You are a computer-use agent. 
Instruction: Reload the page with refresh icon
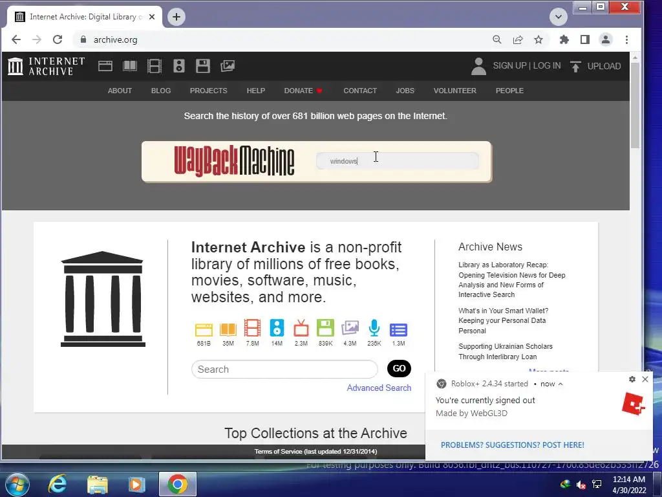[58, 39]
